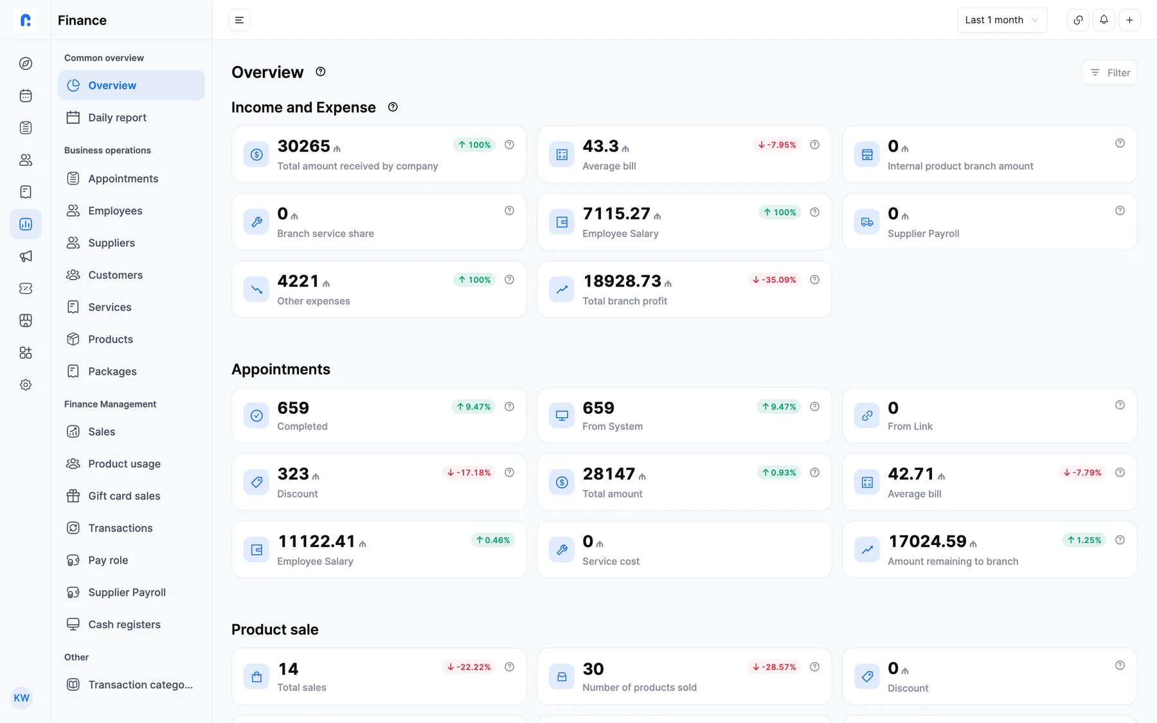Click the plus icon in the top bar

1129,20
